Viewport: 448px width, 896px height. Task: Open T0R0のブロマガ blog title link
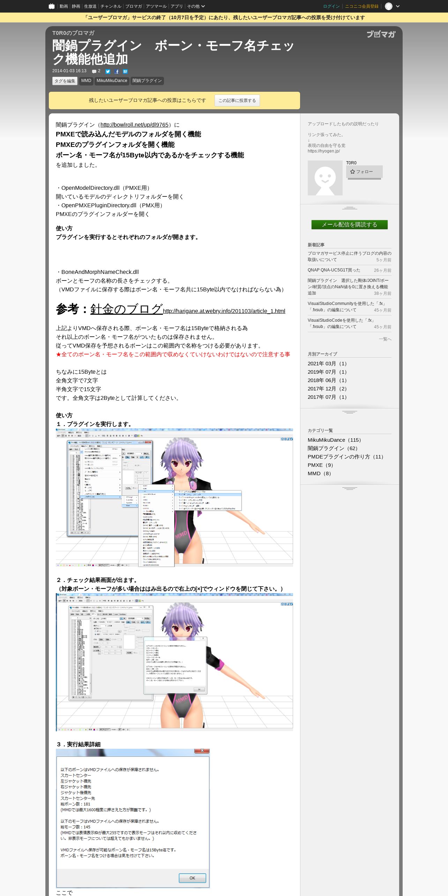73,33
